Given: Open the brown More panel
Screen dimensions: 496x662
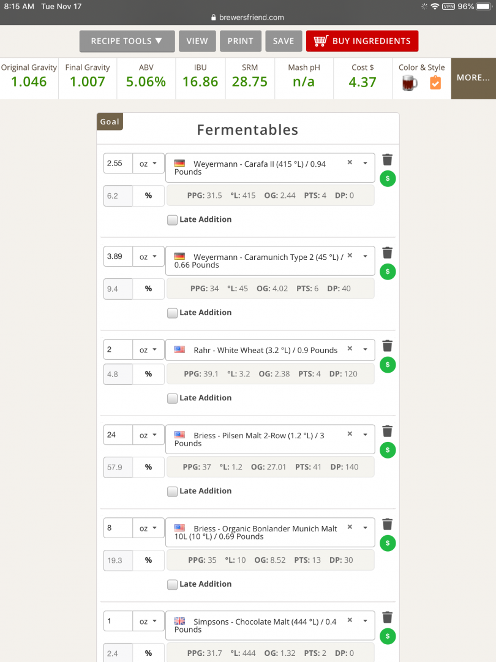Looking at the screenshot, I should pos(473,78).
